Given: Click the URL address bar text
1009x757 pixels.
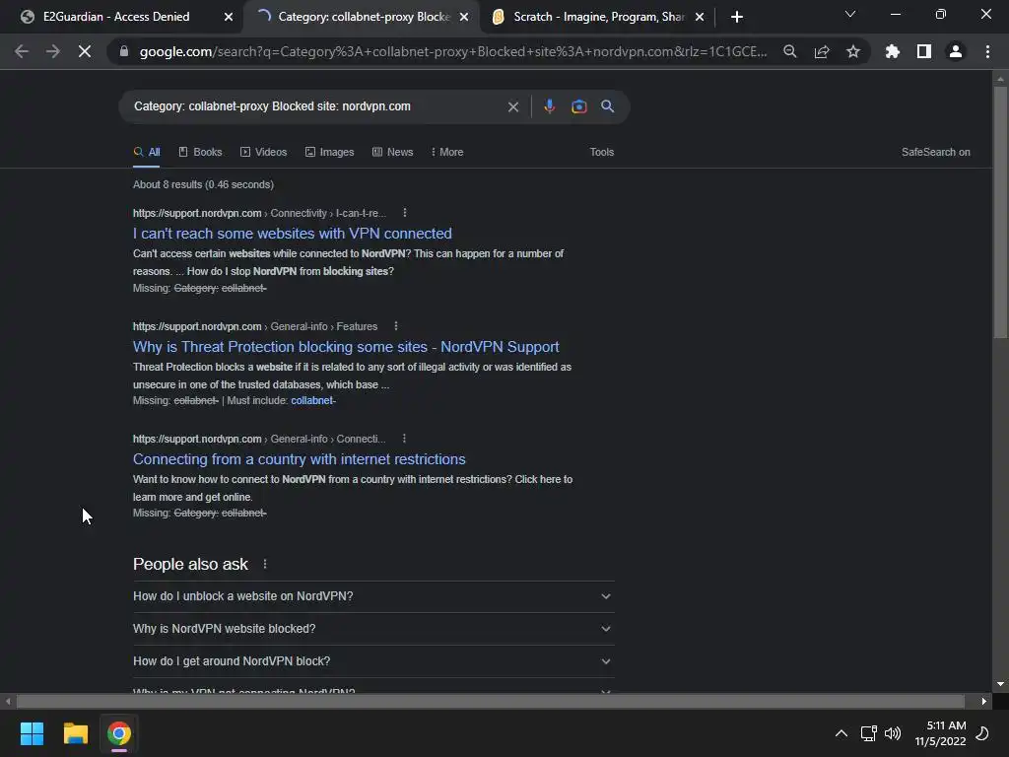Looking at the screenshot, I should pyautogui.click(x=453, y=51).
